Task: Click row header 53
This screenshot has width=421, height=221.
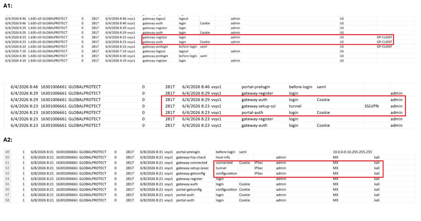Action: pyautogui.click(x=8, y=173)
